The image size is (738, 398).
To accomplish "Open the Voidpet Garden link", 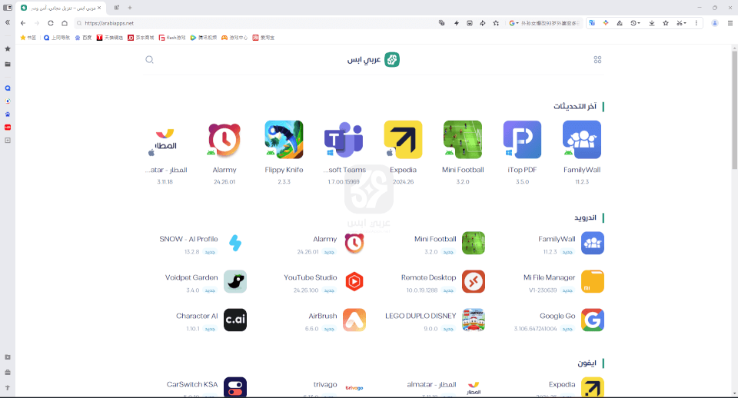I will 191,277.
